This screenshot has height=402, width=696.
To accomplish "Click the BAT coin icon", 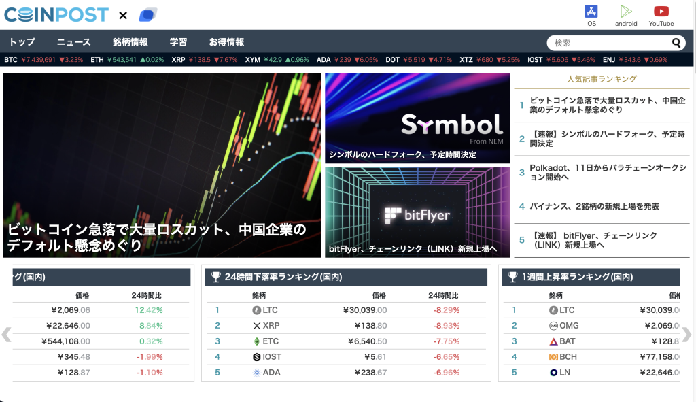I will 553,341.
